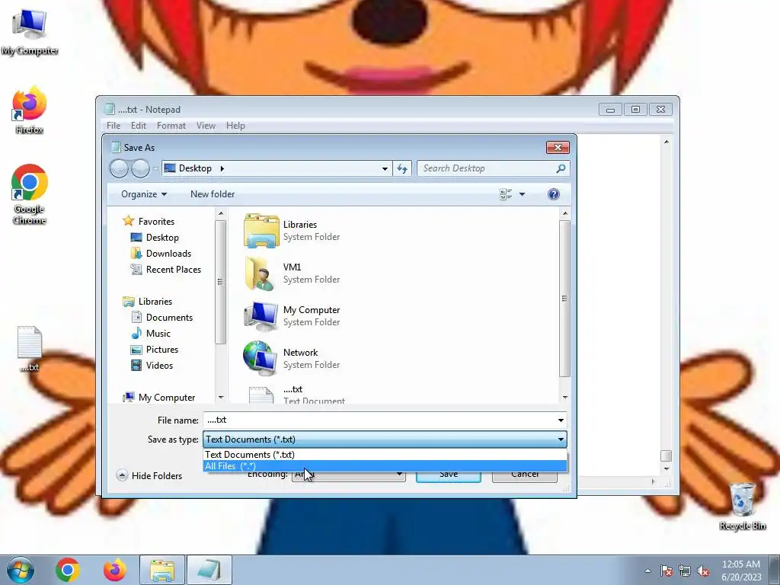Expand the Desktop breadcrumb arrow
The width and height of the screenshot is (780, 585).
[222, 168]
